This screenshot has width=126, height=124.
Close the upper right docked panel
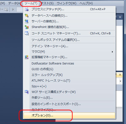pos(120,17)
